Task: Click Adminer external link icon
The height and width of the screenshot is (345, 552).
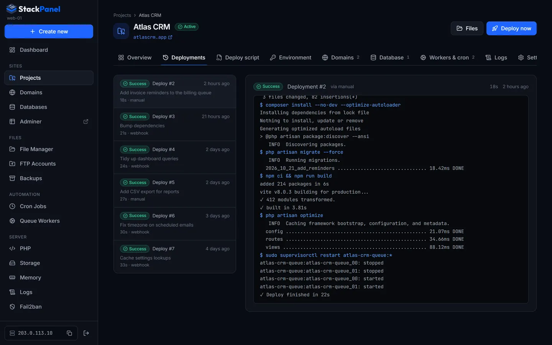Action: click(x=86, y=122)
